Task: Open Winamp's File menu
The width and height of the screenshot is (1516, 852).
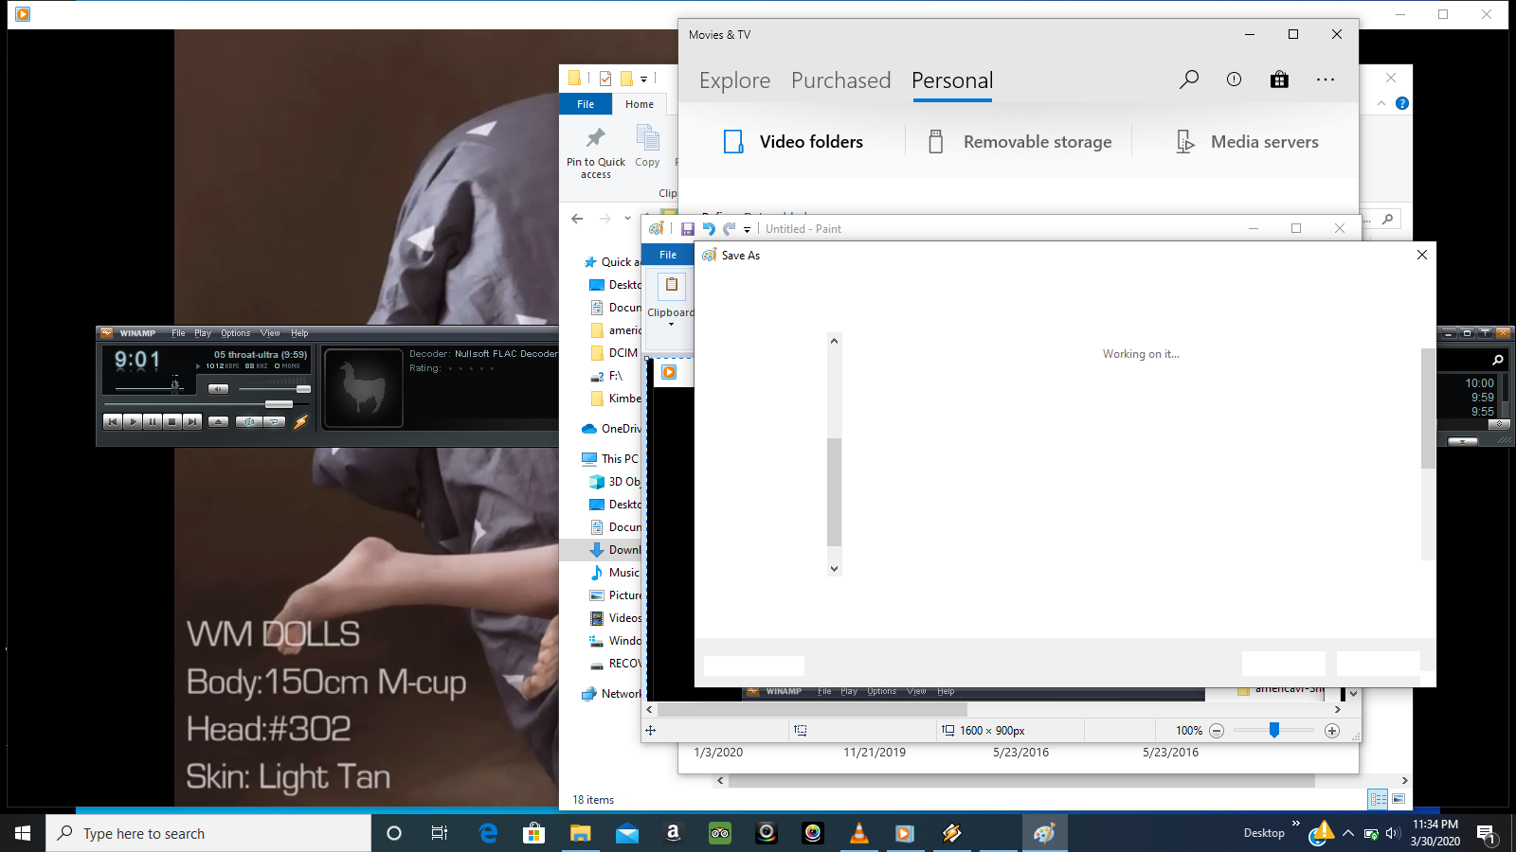Action: point(178,333)
